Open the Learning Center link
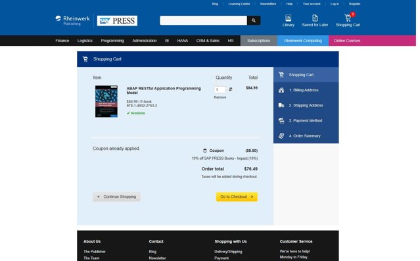Screen dimensions: 420x261 point(239,4)
